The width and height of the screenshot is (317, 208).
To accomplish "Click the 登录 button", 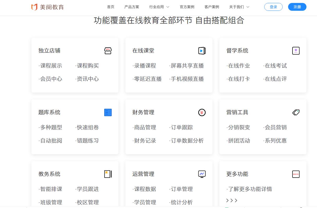I will (273, 7).
